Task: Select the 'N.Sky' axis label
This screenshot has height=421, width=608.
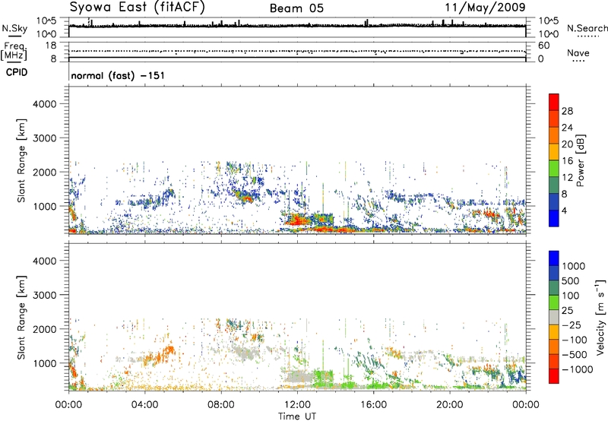Action: tap(14, 28)
